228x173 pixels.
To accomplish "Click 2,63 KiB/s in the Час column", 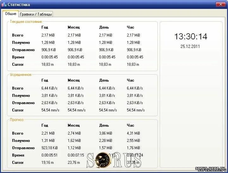I will coord(135,103).
